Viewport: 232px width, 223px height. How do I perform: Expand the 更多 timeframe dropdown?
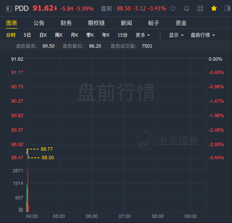tap(143, 35)
